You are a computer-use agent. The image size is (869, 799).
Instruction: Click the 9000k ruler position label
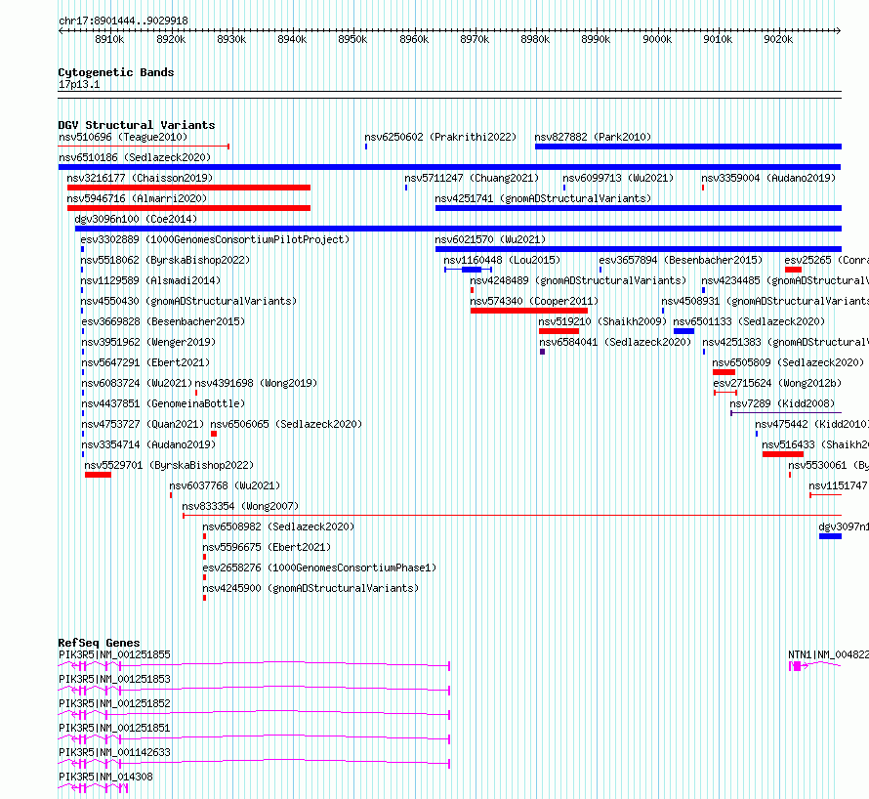[657, 39]
